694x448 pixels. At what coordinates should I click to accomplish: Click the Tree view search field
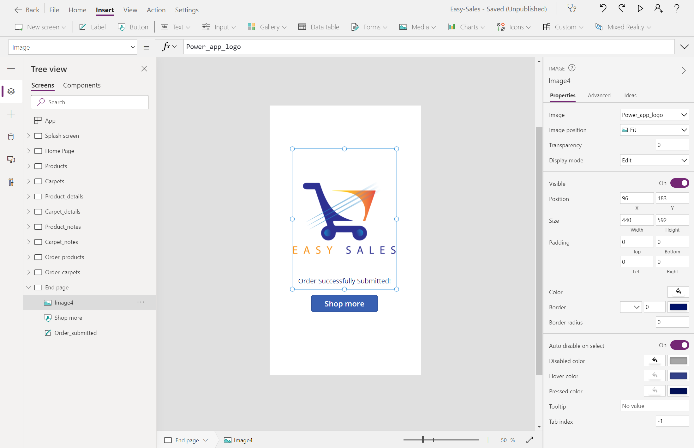[x=90, y=102]
